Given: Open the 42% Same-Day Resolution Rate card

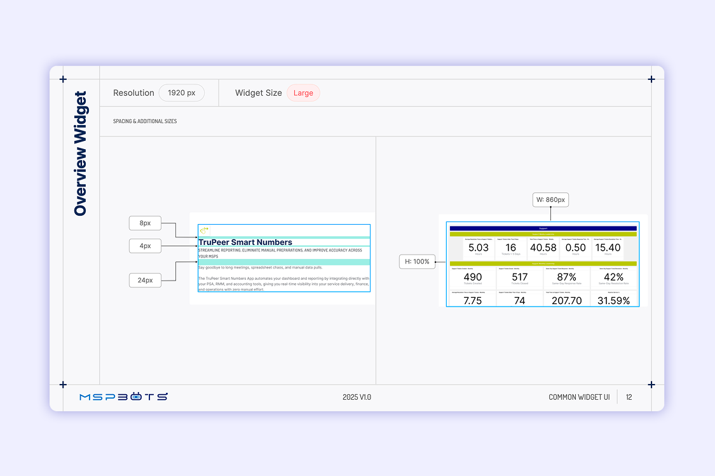Looking at the screenshot, I should tap(614, 278).
